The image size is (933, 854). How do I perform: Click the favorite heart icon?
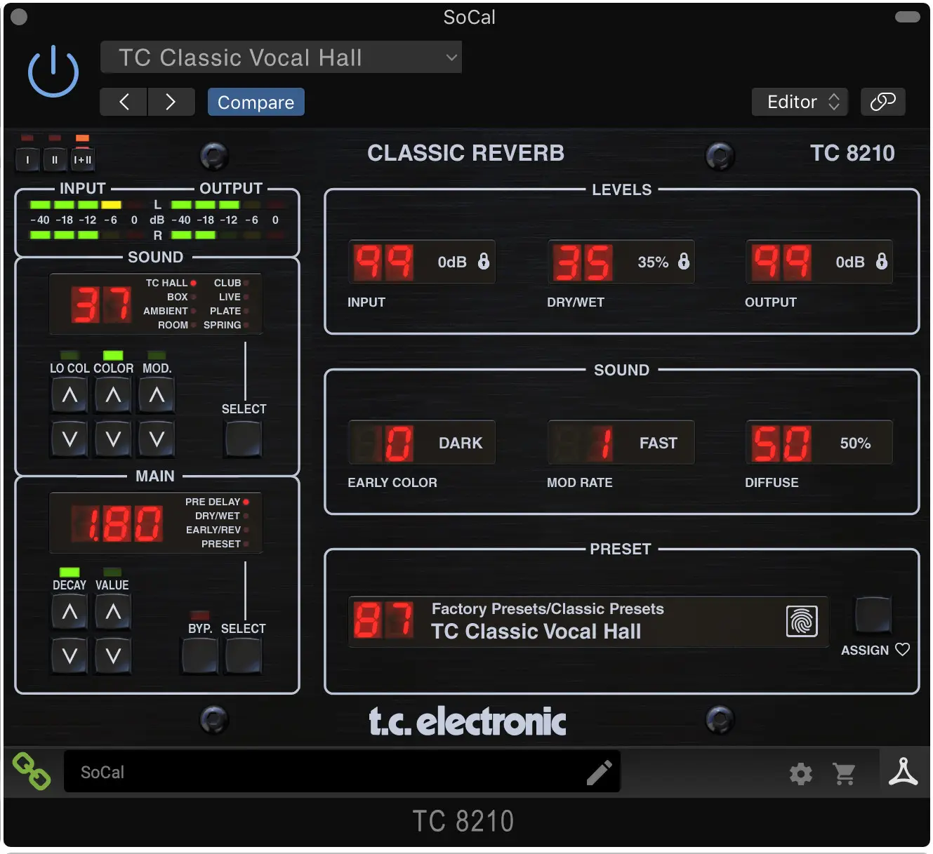point(903,650)
